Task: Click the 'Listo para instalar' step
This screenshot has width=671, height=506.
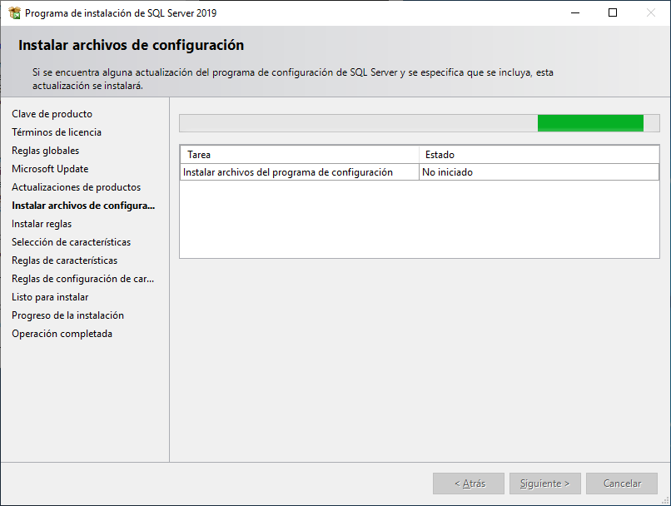Action: tap(49, 296)
